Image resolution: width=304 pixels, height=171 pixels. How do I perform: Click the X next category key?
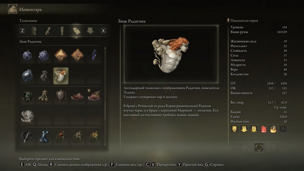point(103,31)
